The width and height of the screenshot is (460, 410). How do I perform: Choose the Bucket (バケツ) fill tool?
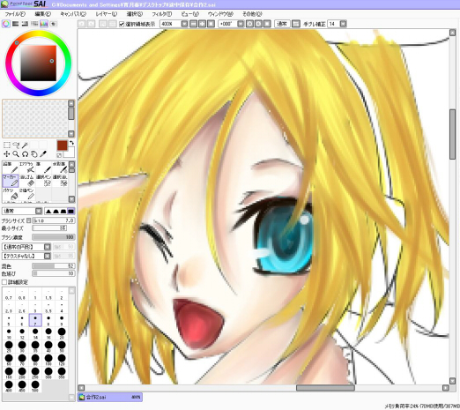pos(11,194)
